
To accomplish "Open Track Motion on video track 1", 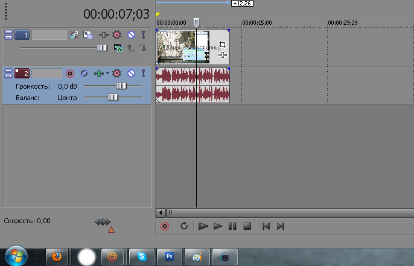I will (88, 35).
